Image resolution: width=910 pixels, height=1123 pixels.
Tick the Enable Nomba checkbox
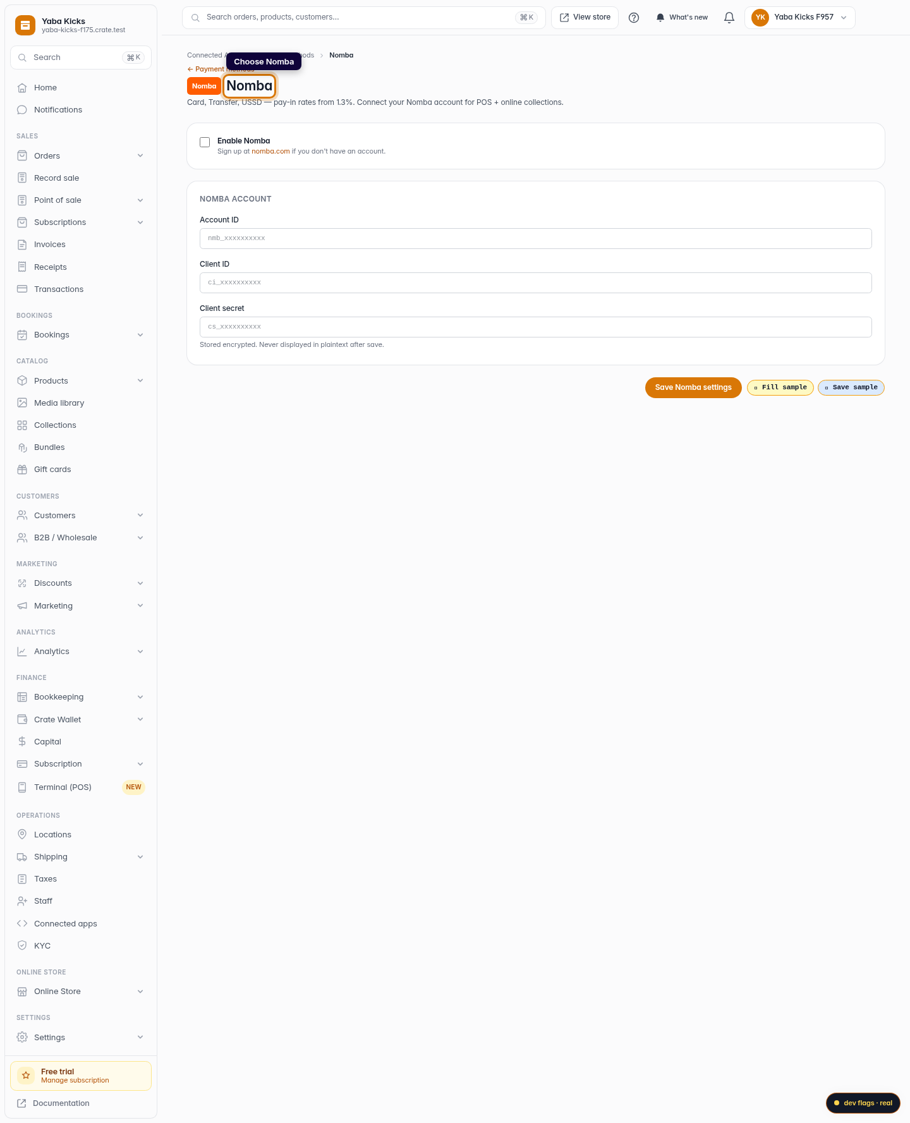(x=205, y=142)
